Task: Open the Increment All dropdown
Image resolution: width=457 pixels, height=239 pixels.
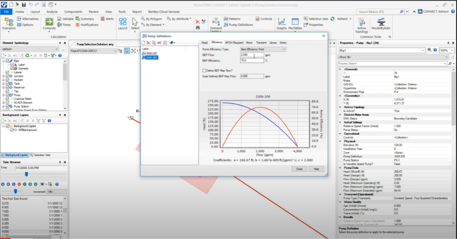Action: pos(57,192)
